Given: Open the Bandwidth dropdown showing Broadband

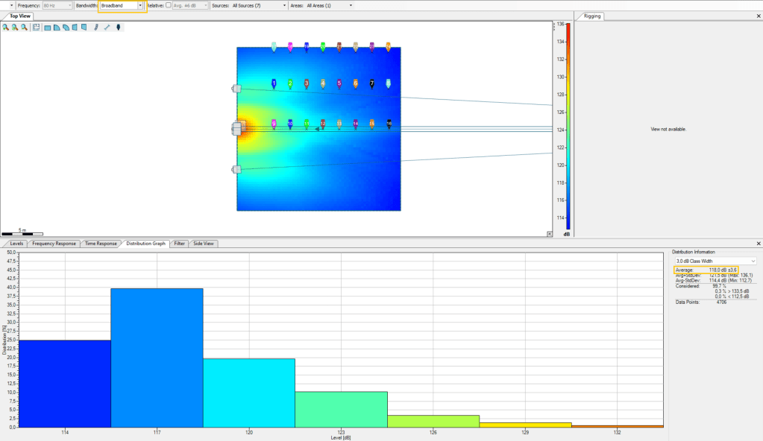Looking at the screenshot, I should [139, 5].
